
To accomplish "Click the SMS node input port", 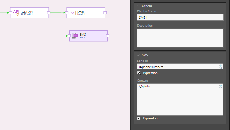I will pyautogui.click(x=69, y=36).
